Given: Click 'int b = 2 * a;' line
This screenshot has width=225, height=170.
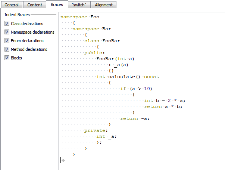Looking at the screenshot, I should pyautogui.click(x=165, y=101).
